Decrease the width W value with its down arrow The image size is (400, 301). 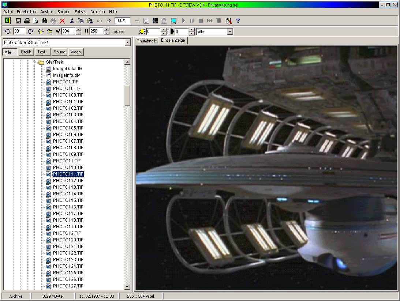tap(79, 33)
